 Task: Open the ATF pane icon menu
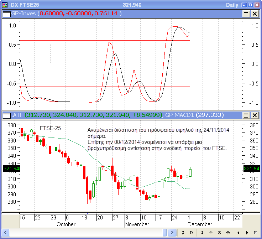(7, 115)
